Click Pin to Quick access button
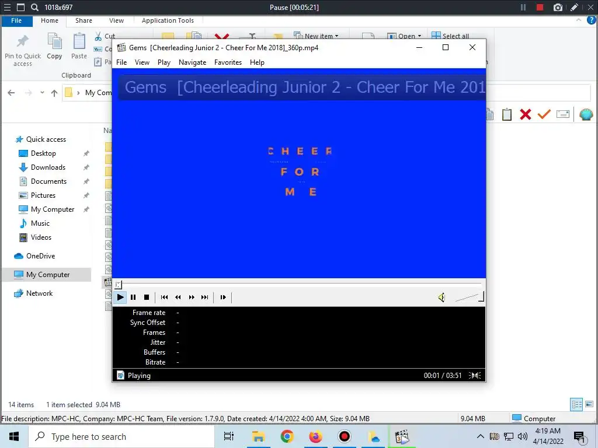The image size is (598, 448). (x=23, y=50)
